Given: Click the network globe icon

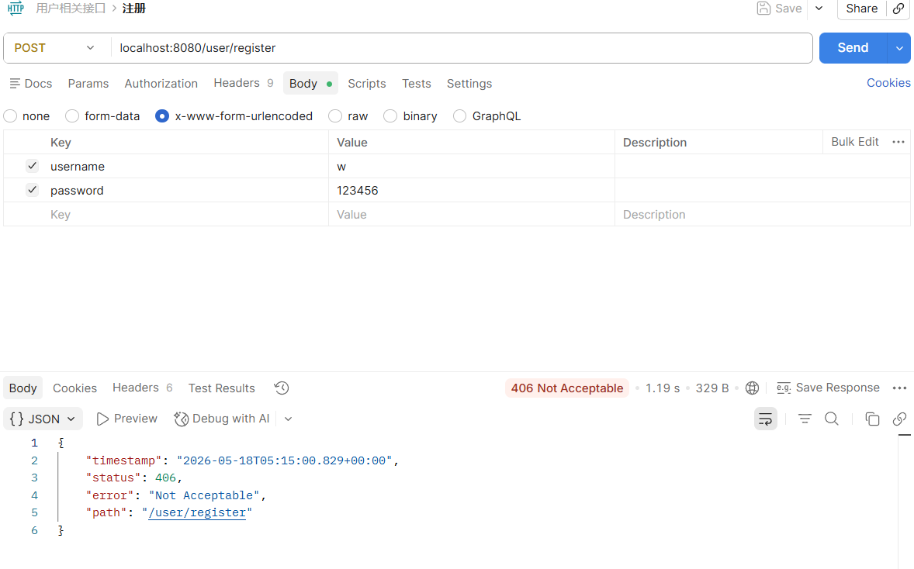Looking at the screenshot, I should [x=752, y=388].
